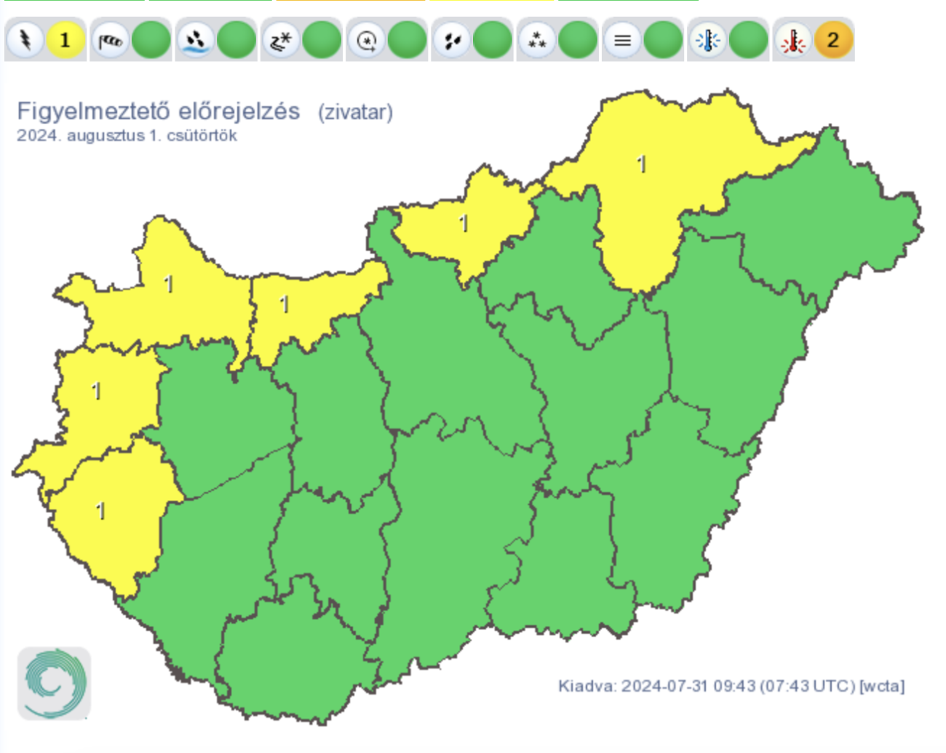Click green indicator beside the rain drops icon
946x753 pixels.
point(493,40)
